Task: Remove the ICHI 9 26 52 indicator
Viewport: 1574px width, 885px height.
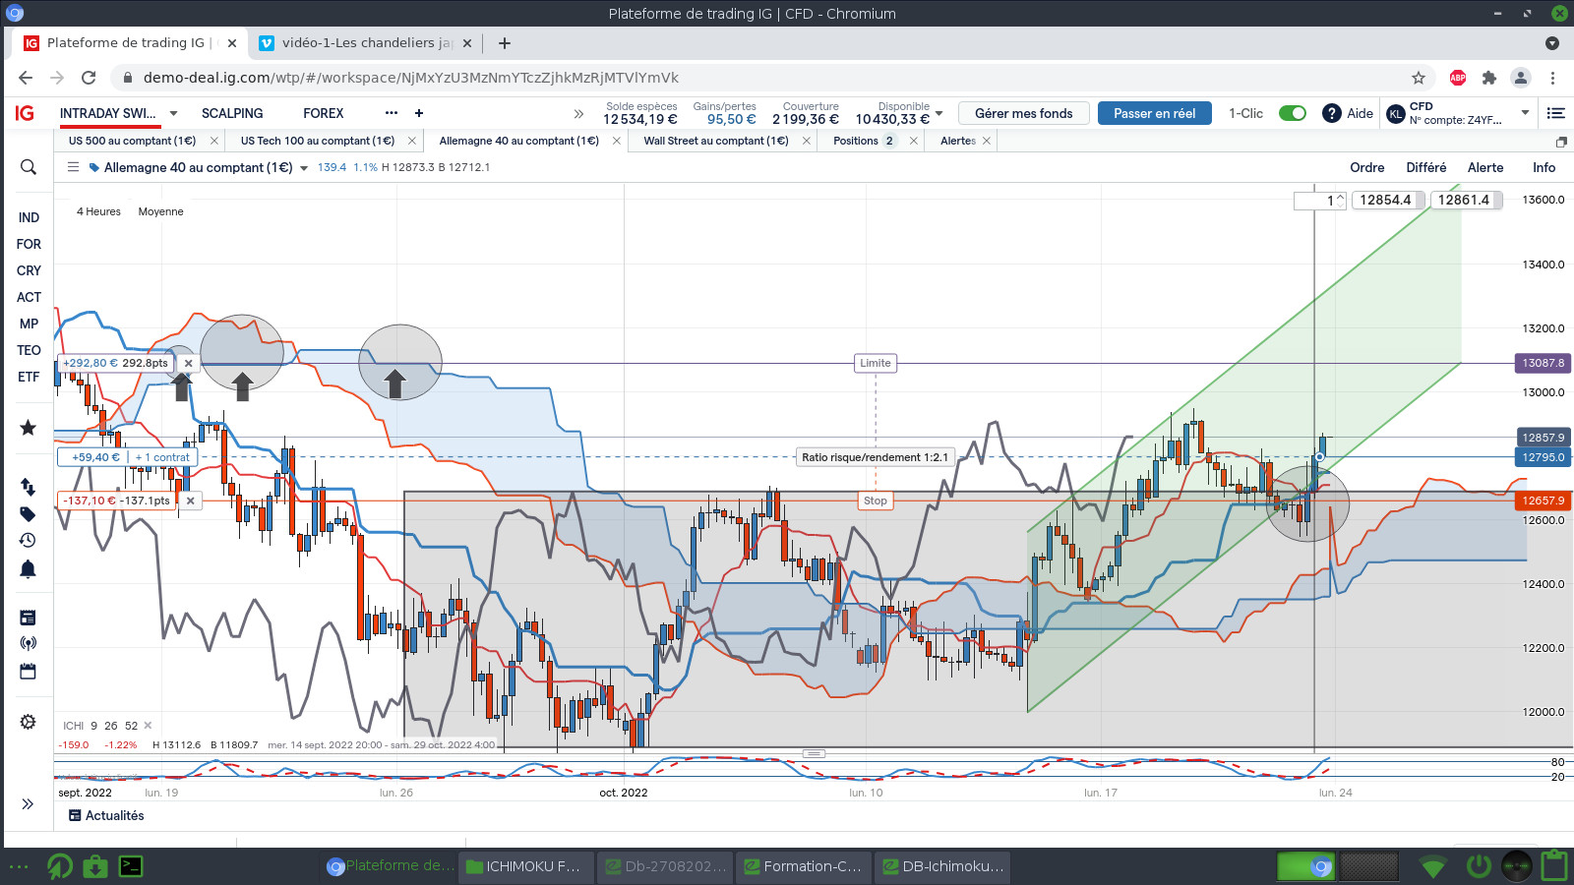Action: pyautogui.click(x=149, y=726)
